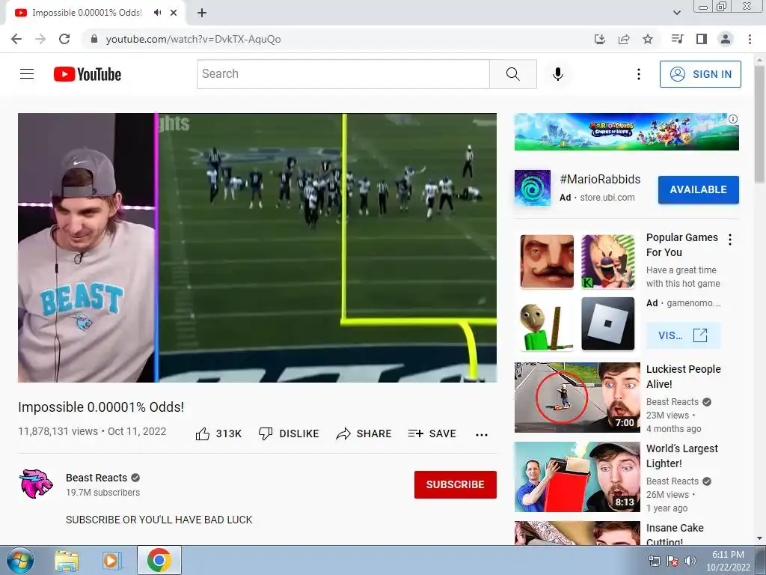The width and height of the screenshot is (766, 575).
Task: Open the Baldi game thumbnail
Action: [547, 323]
